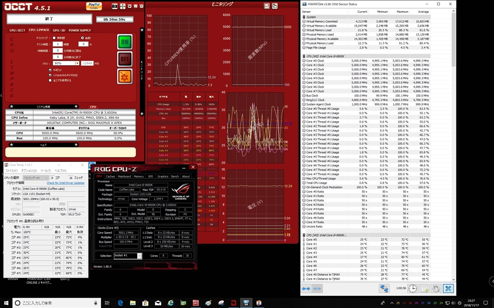Click the taskbar search box
494x308 pixels.
point(57,303)
